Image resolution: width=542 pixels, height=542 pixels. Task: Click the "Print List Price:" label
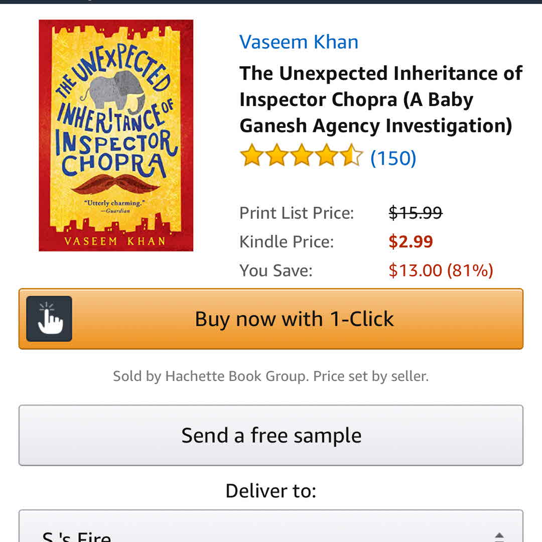coord(296,213)
